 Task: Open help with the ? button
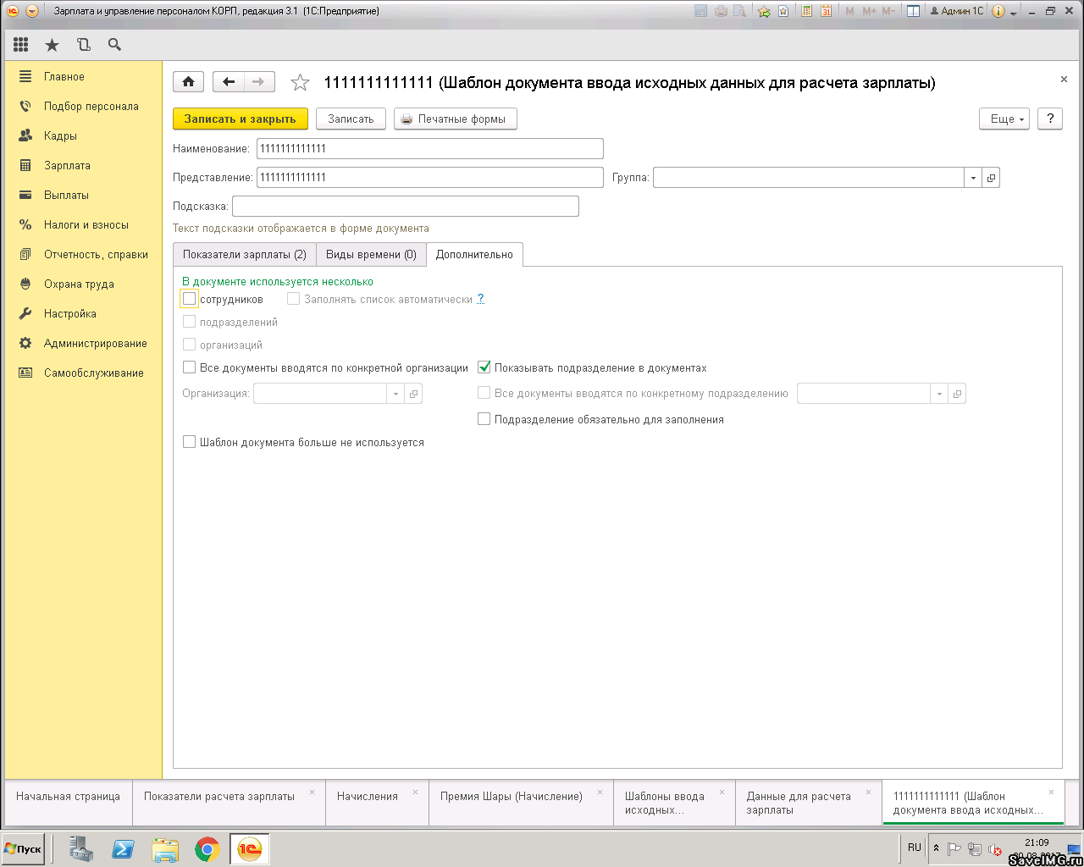click(x=1050, y=119)
